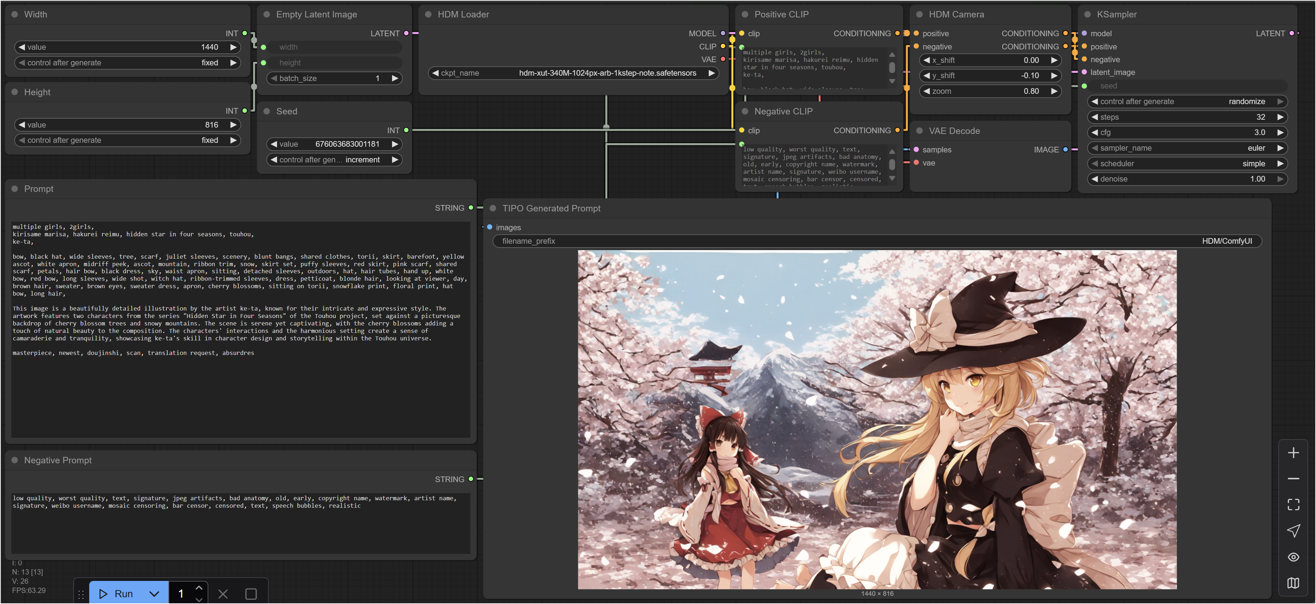1316x604 pixels.
Task: Collapse the HDM Camera node dot
Action: pyautogui.click(x=920, y=14)
